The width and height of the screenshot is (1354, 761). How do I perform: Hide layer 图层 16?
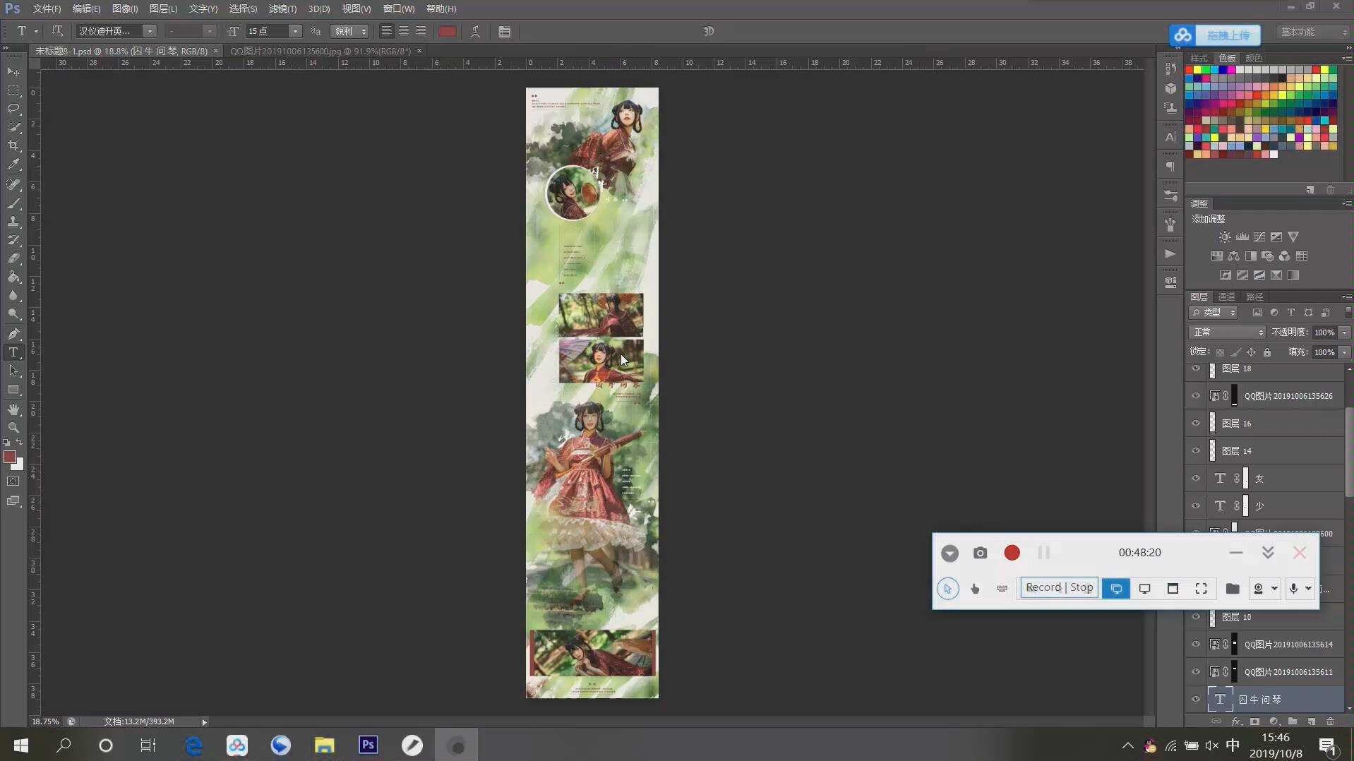click(1196, 424)
